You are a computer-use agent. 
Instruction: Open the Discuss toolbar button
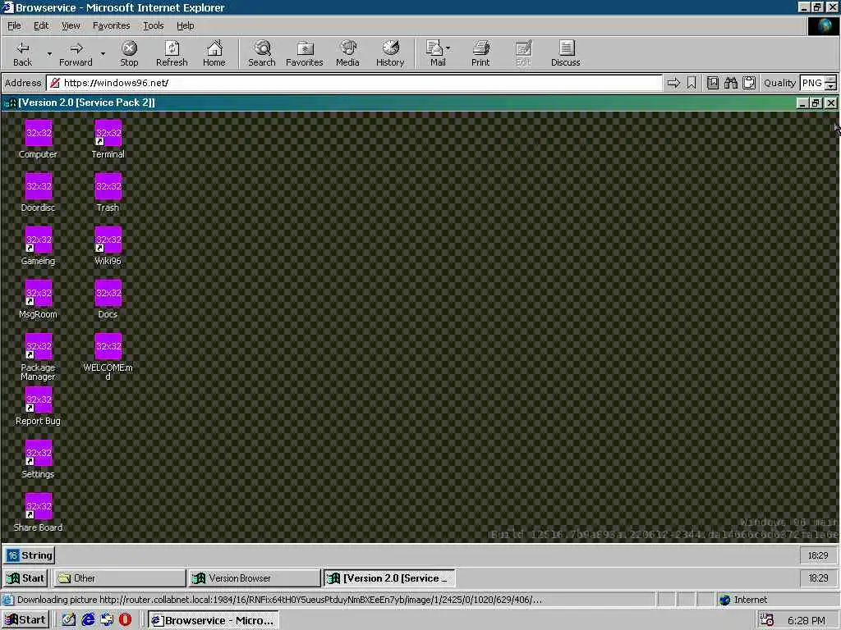click(x=565, y=53)
